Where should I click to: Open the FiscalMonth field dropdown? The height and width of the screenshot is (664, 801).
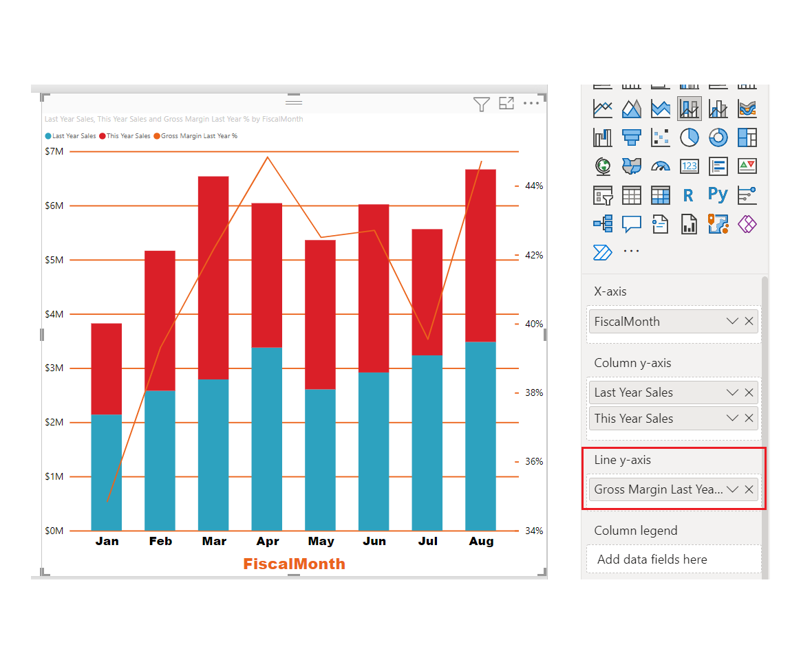pos(731,321)
